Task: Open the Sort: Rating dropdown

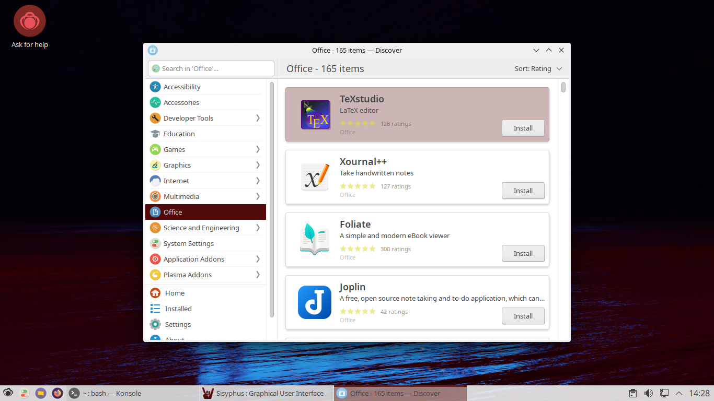Action: point(538,68)
